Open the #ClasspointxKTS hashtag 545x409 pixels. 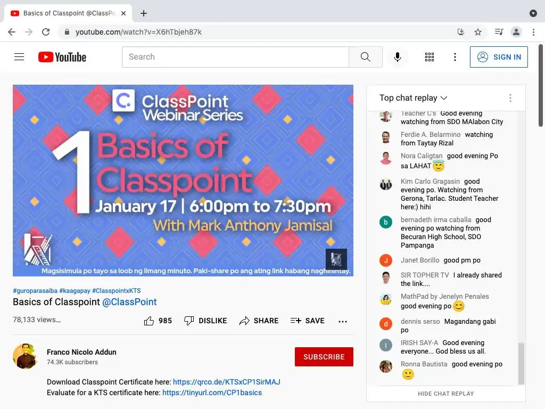pos(117,290)
